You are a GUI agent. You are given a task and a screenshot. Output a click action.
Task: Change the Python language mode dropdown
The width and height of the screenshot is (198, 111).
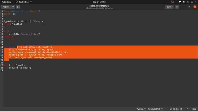(141, 109)
